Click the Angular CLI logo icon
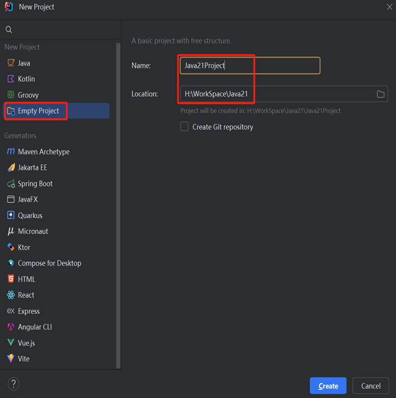The height and width of the screenshot is (398, 396). pos(11,327)
